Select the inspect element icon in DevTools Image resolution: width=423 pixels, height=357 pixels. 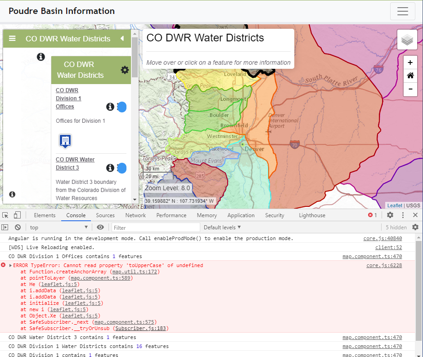[7, 215]
